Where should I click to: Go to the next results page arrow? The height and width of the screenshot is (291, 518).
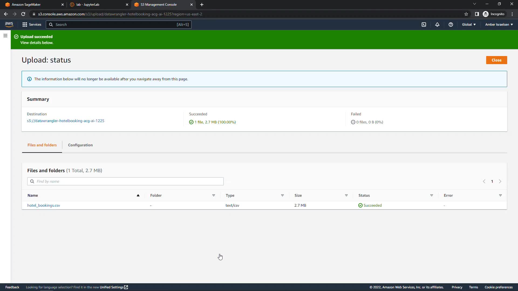click(500, 181)
